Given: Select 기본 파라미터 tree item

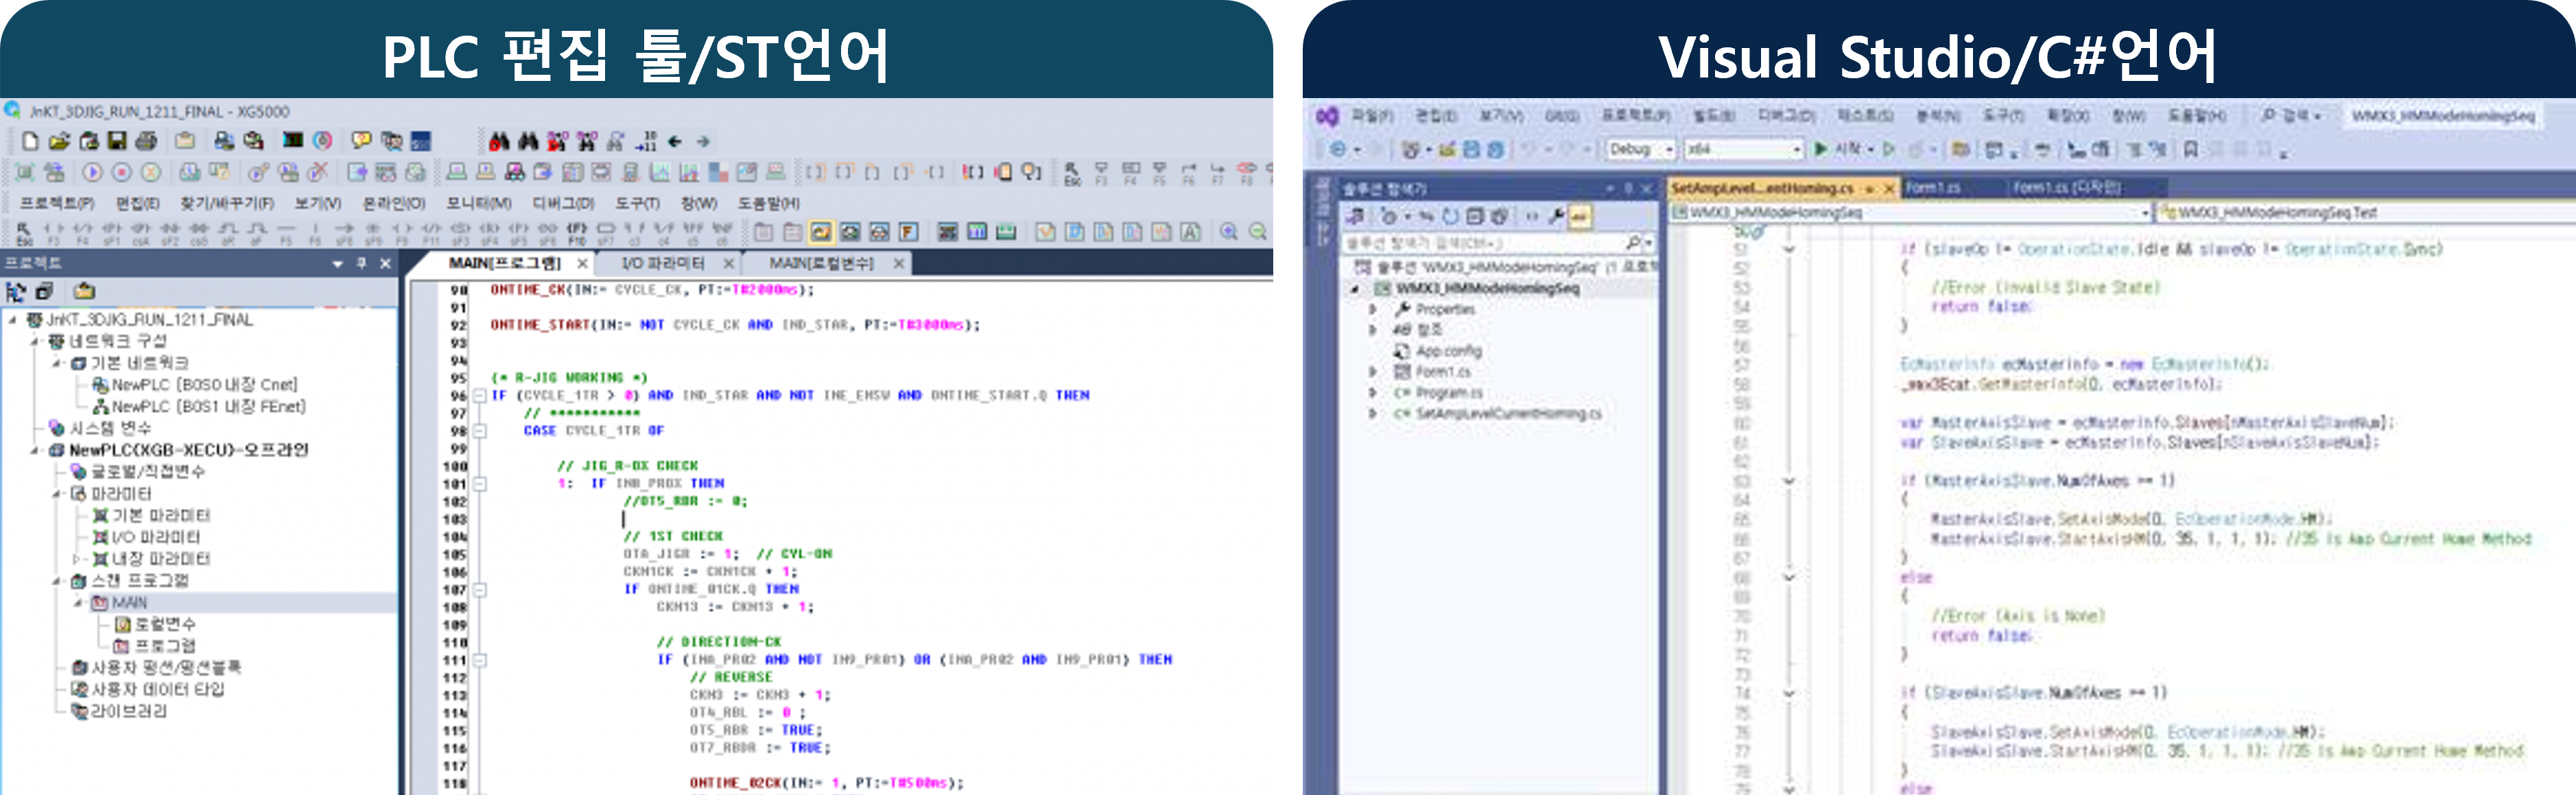Looking at the screenshot, I should tap(161, 515).
